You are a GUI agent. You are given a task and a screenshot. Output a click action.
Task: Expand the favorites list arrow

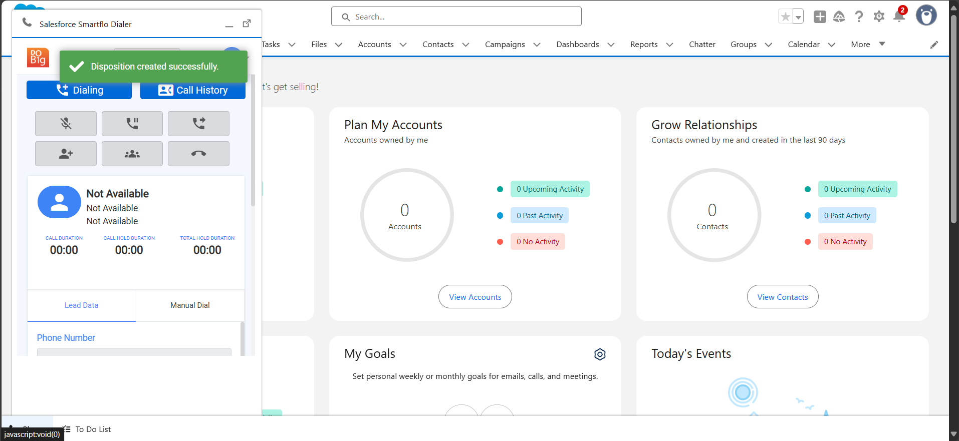pos(798,17)
